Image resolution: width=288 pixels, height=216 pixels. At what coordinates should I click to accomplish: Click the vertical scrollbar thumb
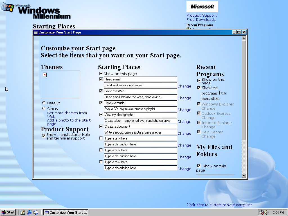click(244, 90)
